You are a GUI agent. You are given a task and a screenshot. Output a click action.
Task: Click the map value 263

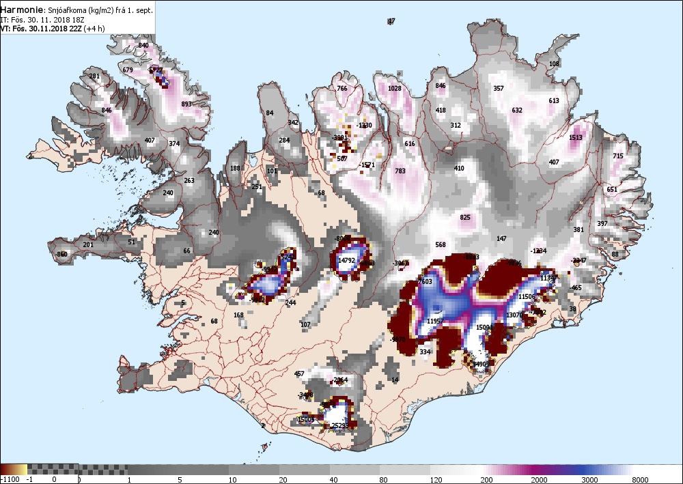(189, 181)
